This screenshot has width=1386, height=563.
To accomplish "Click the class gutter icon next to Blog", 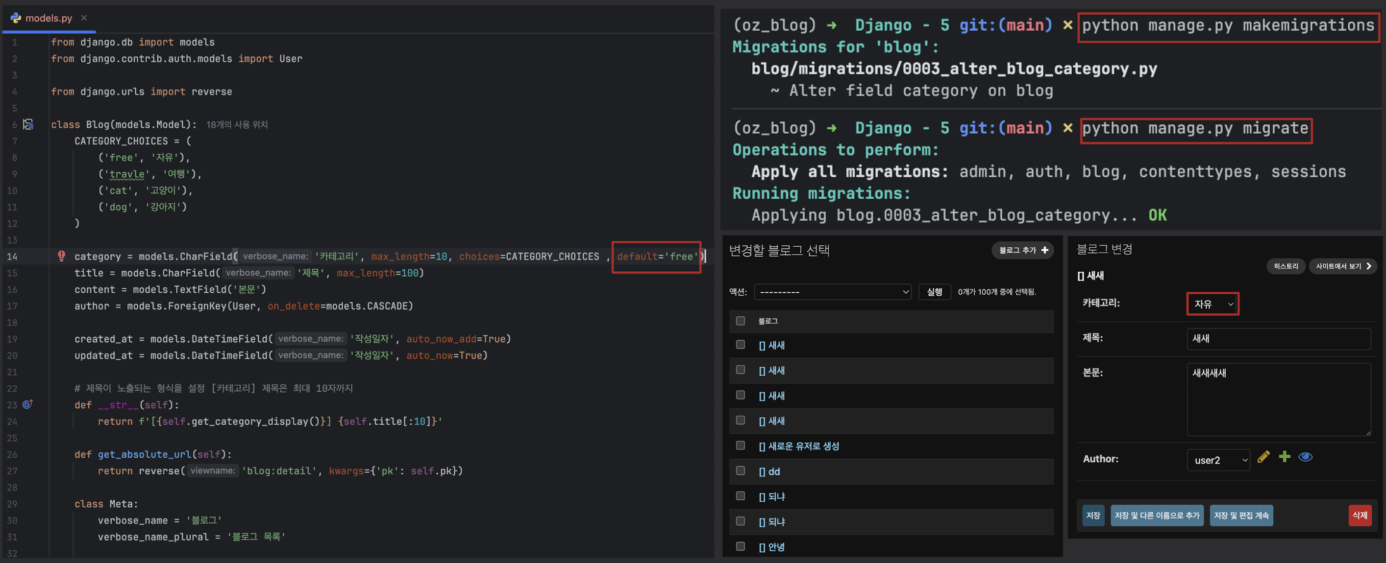I will [x=28, y=125].
